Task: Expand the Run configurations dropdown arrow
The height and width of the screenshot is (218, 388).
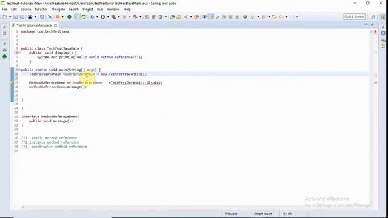Action: (x=108, y=17)
